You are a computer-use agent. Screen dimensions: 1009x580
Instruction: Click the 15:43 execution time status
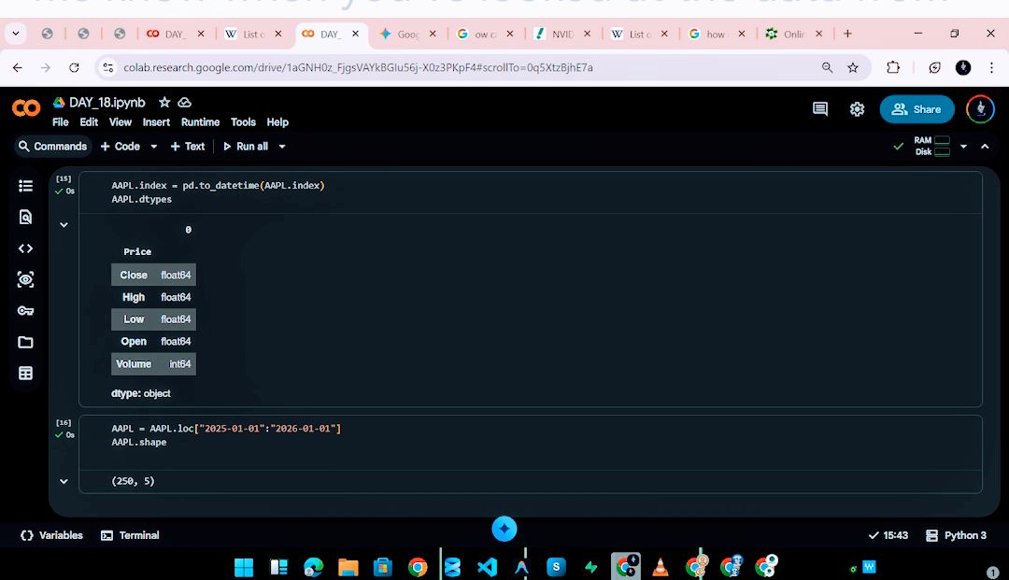point(888,535)
